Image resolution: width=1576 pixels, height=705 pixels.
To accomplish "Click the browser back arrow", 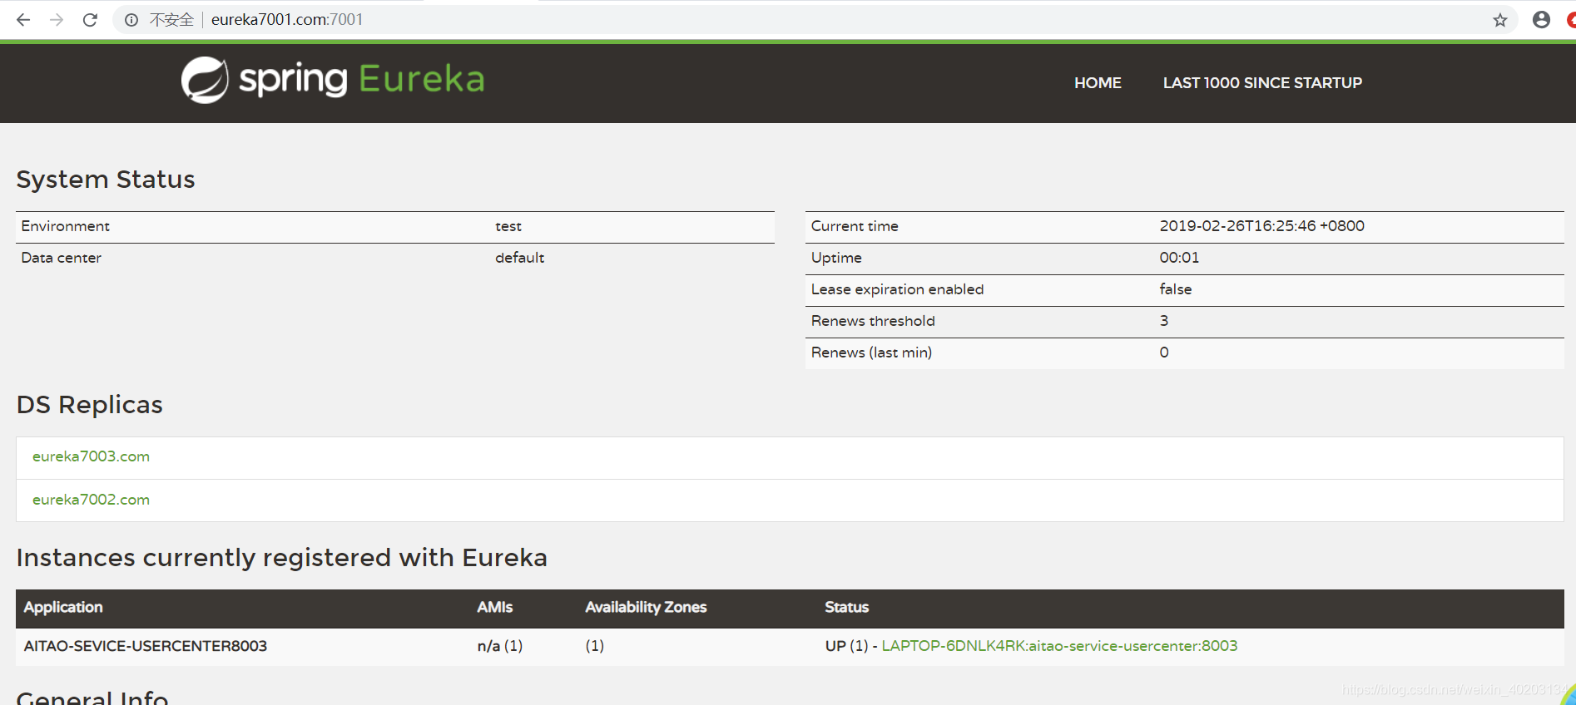I will pos(23,20).
